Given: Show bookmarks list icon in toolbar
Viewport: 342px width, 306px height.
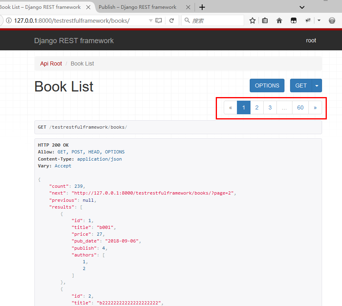Looking at the screenshot, I should [265, 20].
